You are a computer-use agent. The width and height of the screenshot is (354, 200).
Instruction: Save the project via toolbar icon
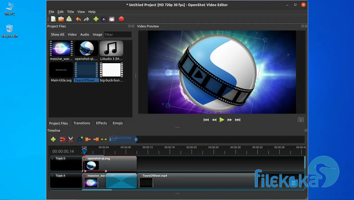pos(69,19)
